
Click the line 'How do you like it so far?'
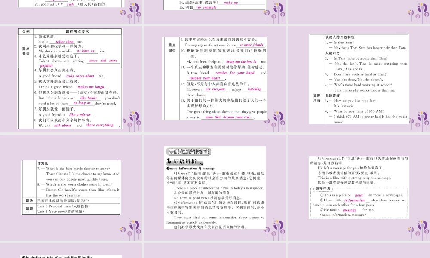pos(355,101)
